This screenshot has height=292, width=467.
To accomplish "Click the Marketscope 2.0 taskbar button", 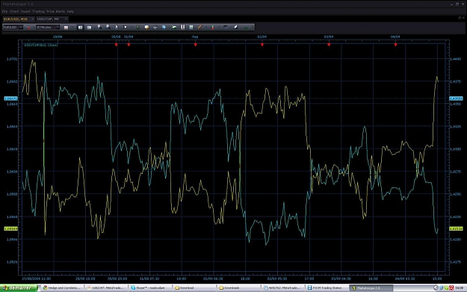I will (x=371, y=288).
